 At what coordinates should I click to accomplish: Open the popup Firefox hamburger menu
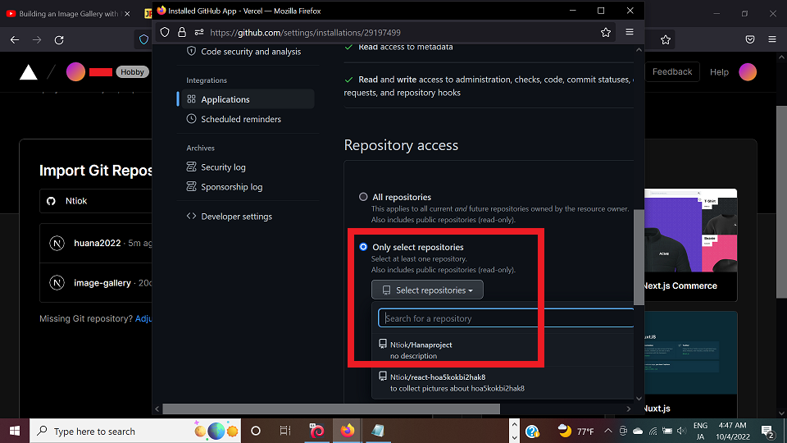click(630, 32)
